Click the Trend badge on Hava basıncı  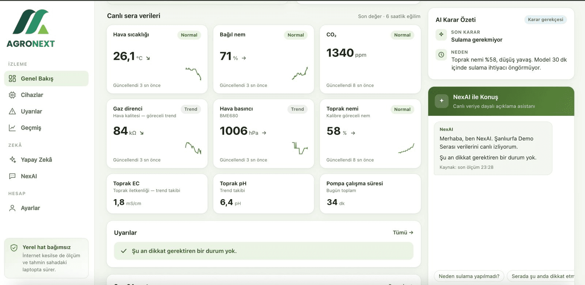point(297,109)
